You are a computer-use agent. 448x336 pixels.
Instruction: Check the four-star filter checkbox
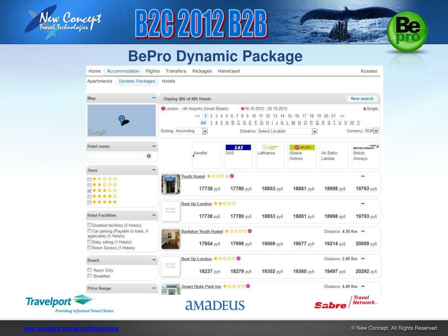[x=89, y=197]
